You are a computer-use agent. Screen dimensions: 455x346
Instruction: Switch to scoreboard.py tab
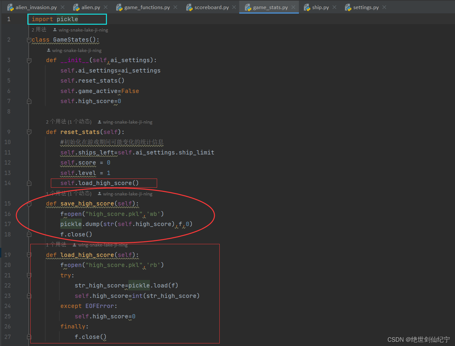(x=212, y=7)
